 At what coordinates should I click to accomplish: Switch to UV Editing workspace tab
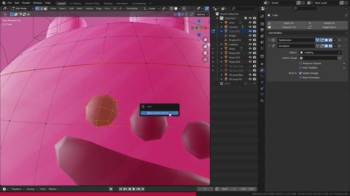[75, 4]
